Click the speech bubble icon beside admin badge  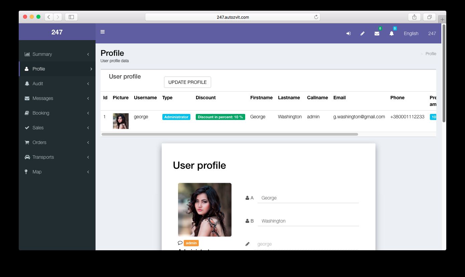point(180,243)
